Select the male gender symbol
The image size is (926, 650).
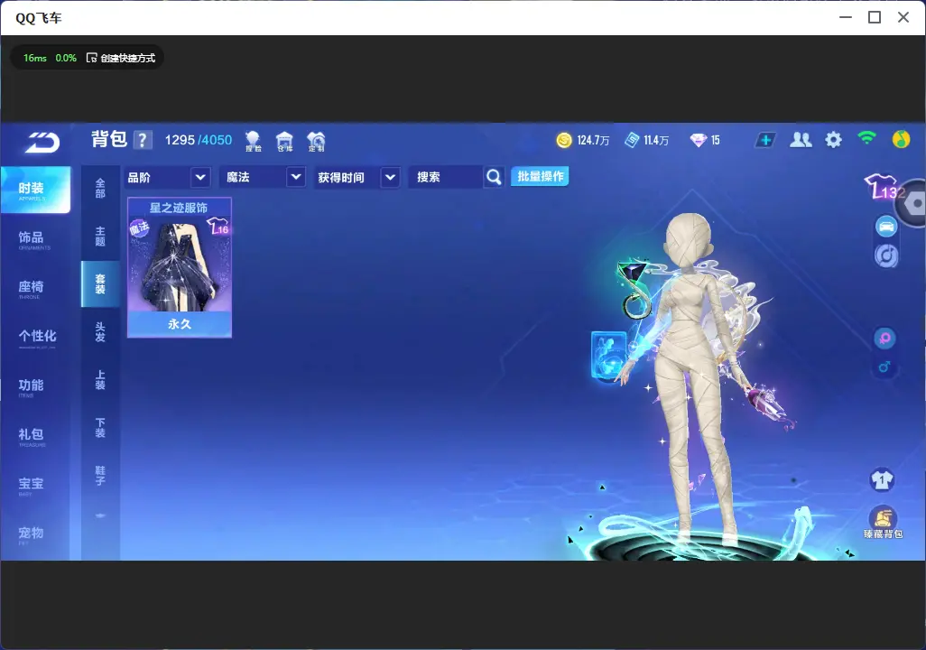click(x=884, y=367)
